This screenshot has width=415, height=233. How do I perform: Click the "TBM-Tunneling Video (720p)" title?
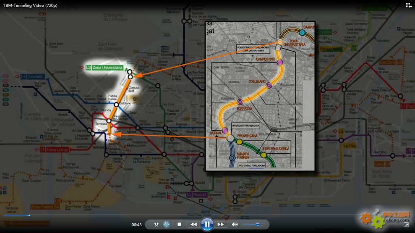coord(30,5)
